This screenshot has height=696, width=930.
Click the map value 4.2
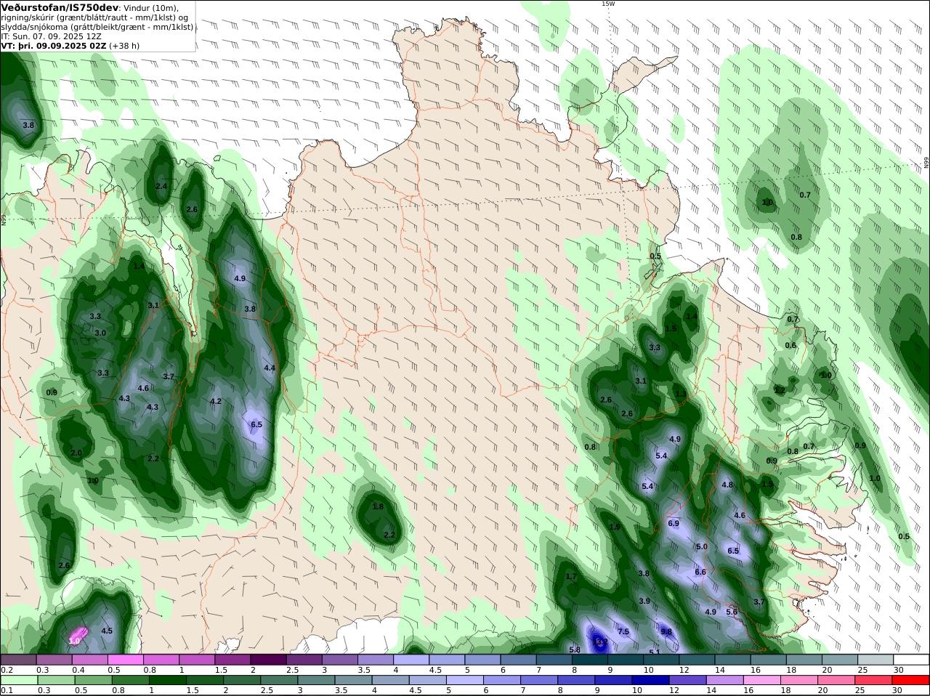point(216,402)
